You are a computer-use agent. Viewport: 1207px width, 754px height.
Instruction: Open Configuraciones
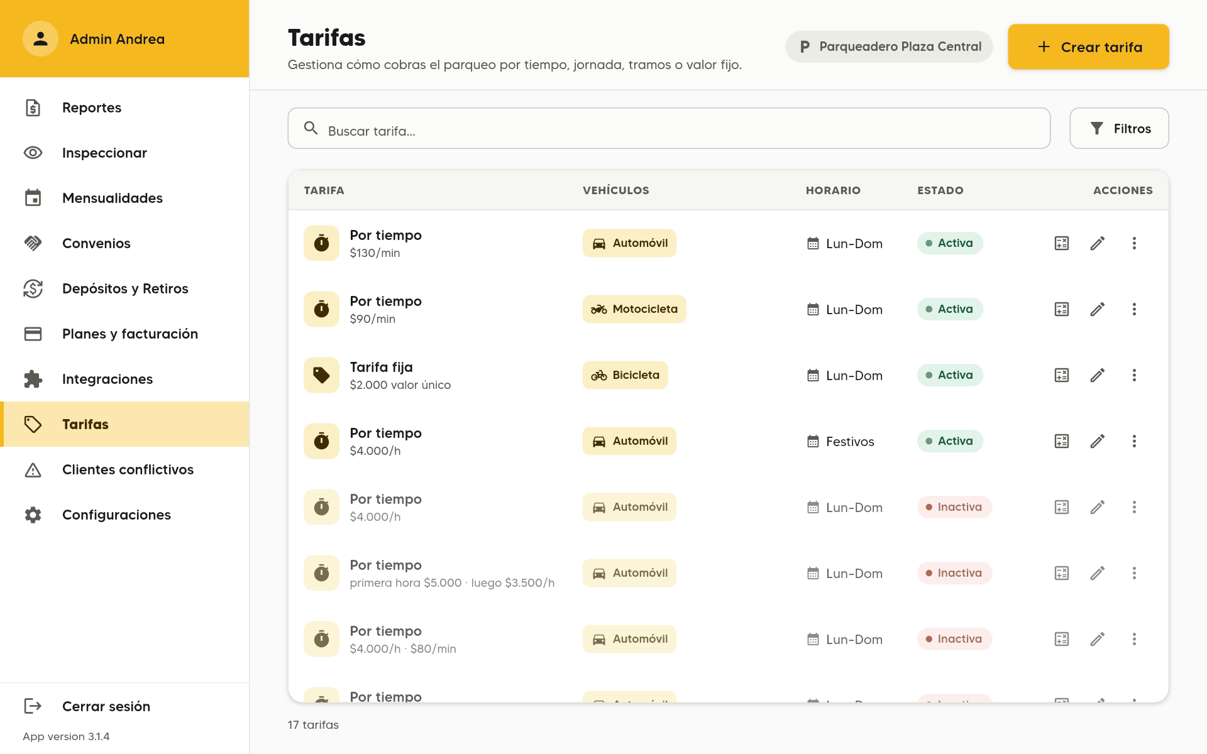(124, 515)
